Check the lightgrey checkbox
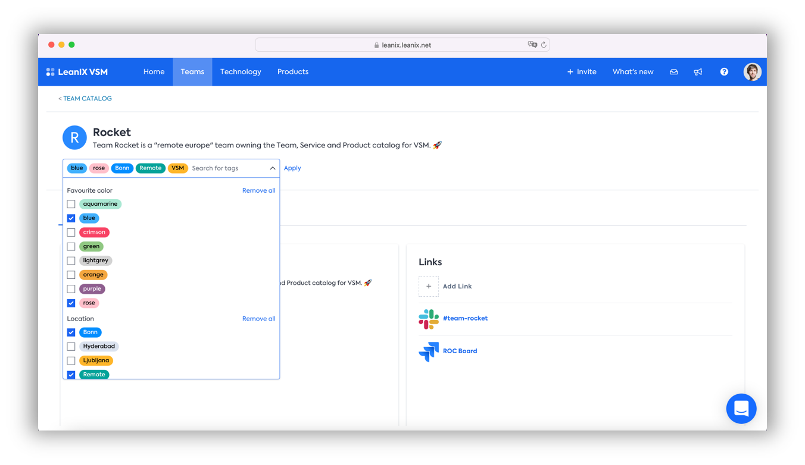This screenshot has width=805, height=465. [x=71, y=260]
